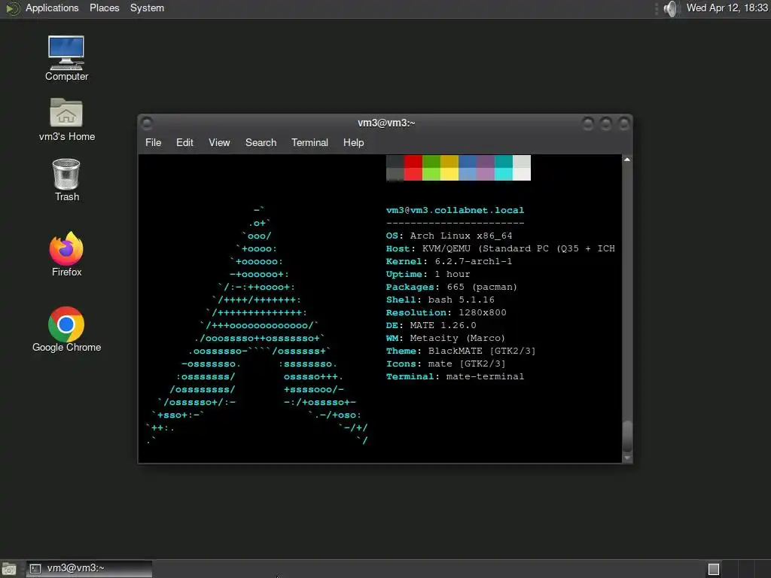The width and height of the screenshot is (771, 578).
Task: Open the terminal Search menu
Action: click(261, 142)
